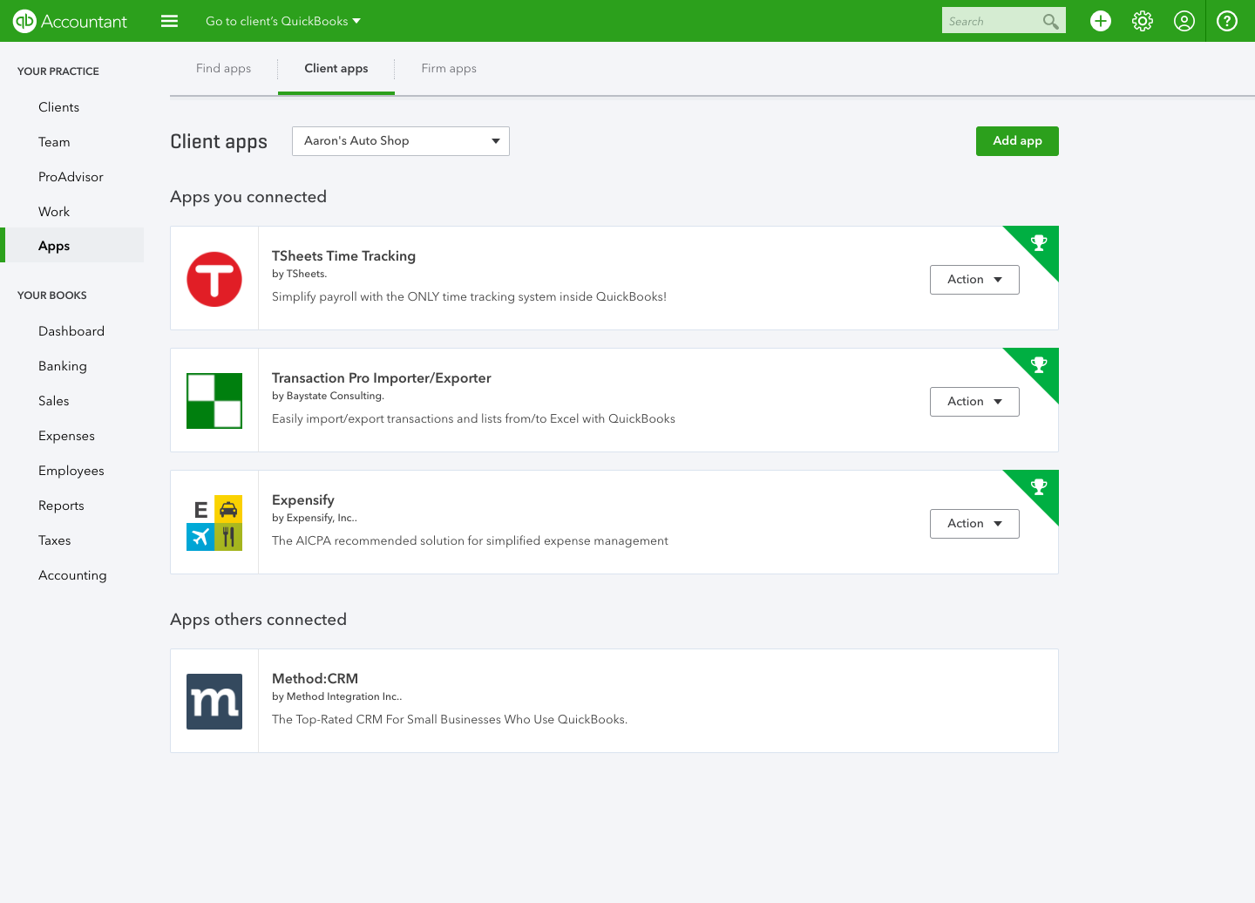1255x903 pixels.
Task: Open the user profile icon
Action: [x=1184, y=21]
